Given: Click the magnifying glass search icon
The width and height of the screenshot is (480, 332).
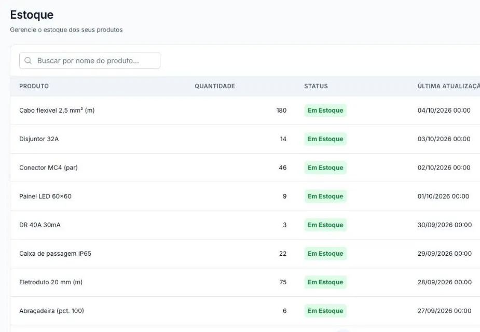Looking at the screenshot, I should point(28,61).
